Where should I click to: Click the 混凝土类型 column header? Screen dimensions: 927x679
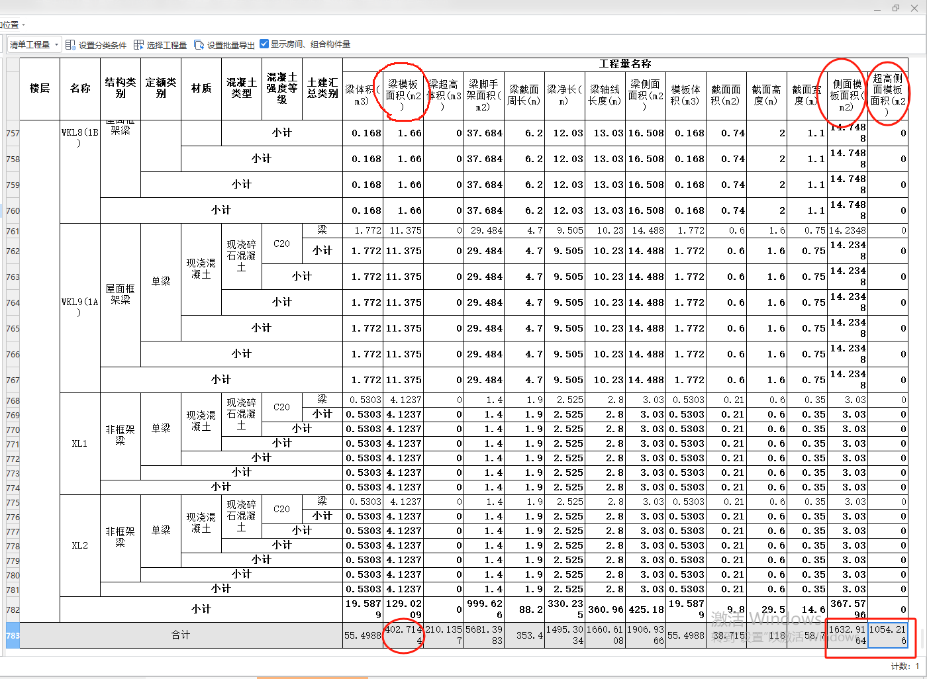click(242, 89)
